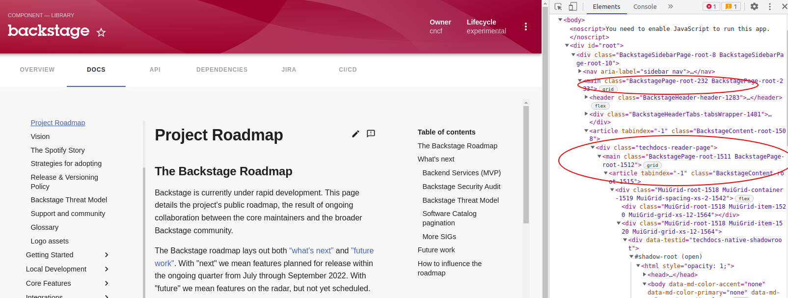The width and height of the screenshot is (788, 298).
Task: Collapse the div id="root" node
Action: 567,45
